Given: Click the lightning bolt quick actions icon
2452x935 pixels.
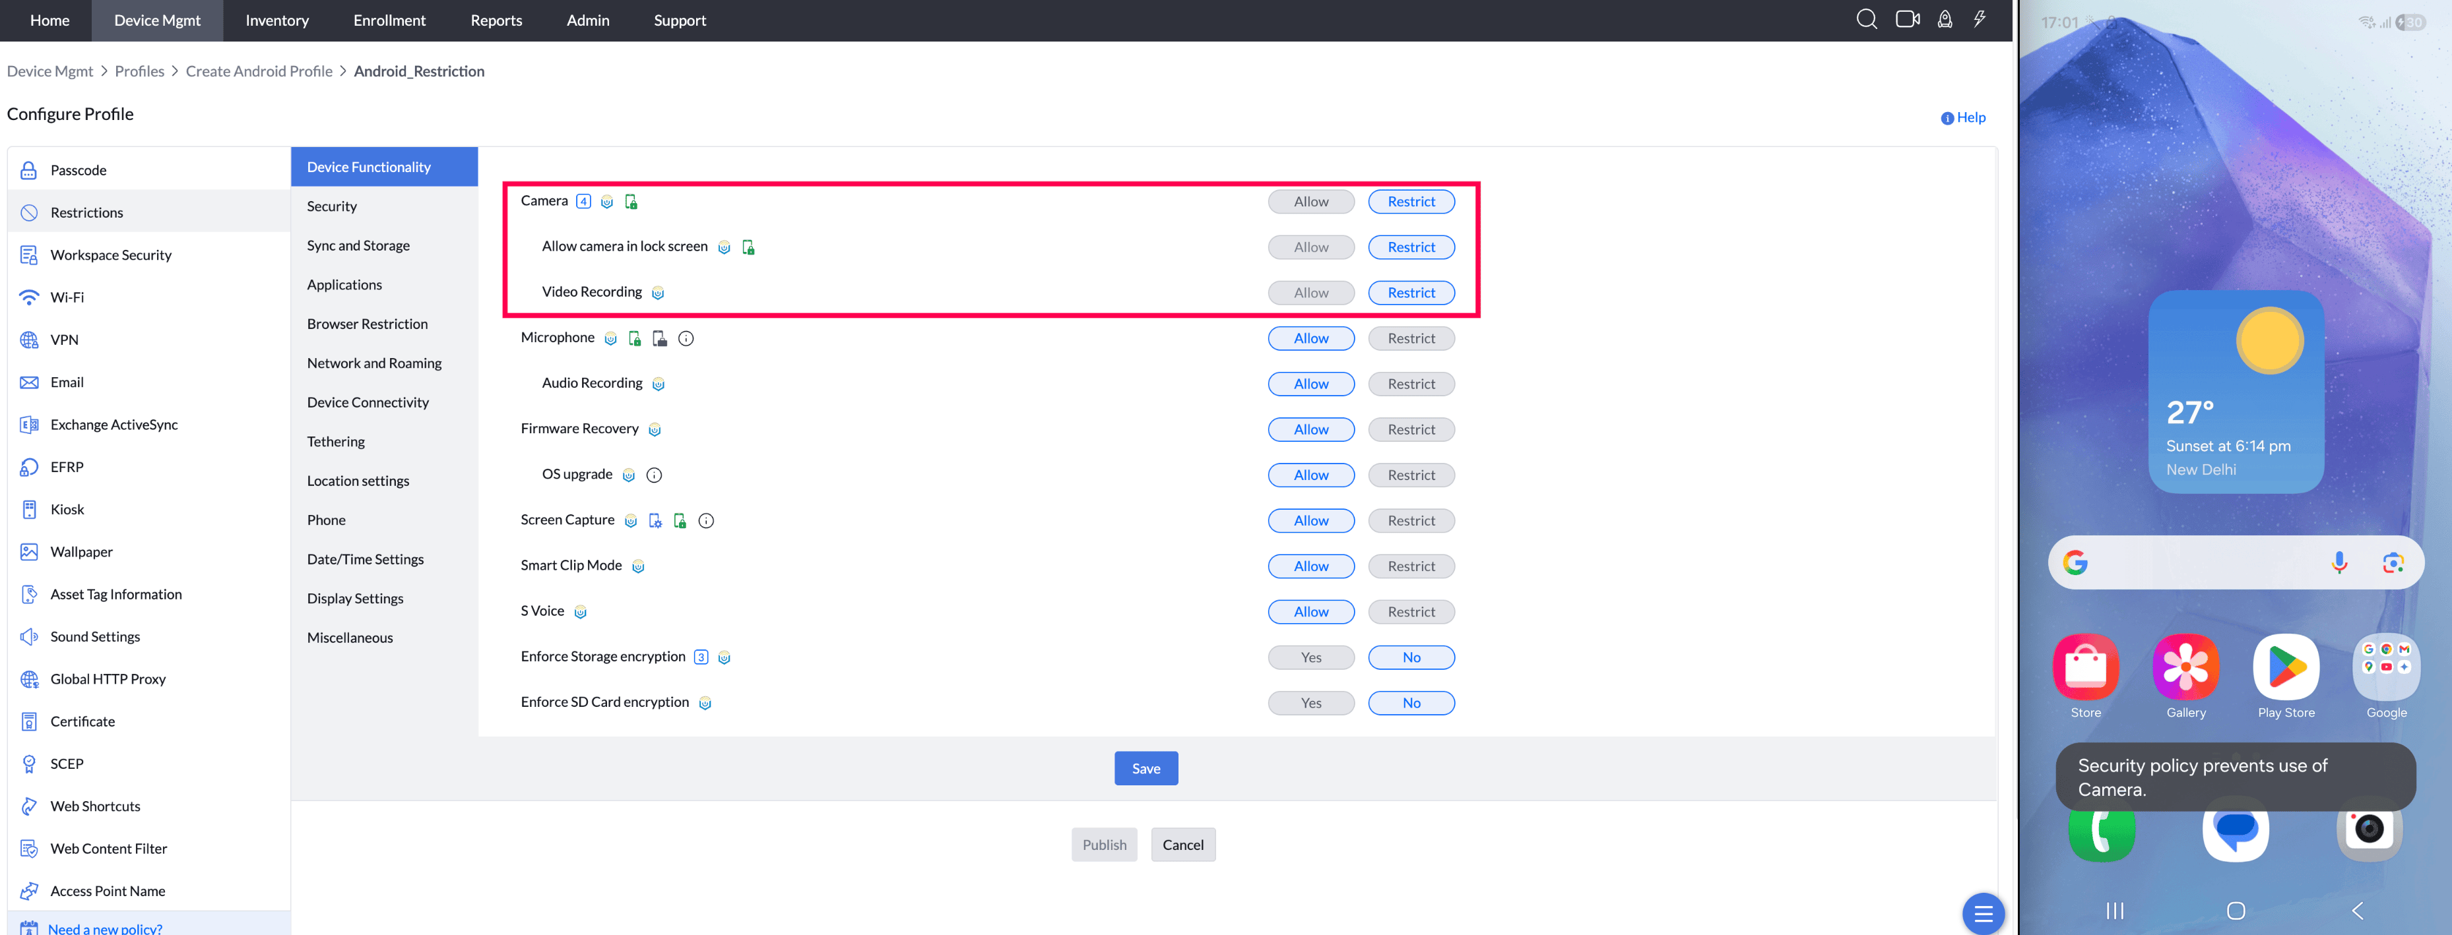Looking at the screenshot, I should 1979,20.
